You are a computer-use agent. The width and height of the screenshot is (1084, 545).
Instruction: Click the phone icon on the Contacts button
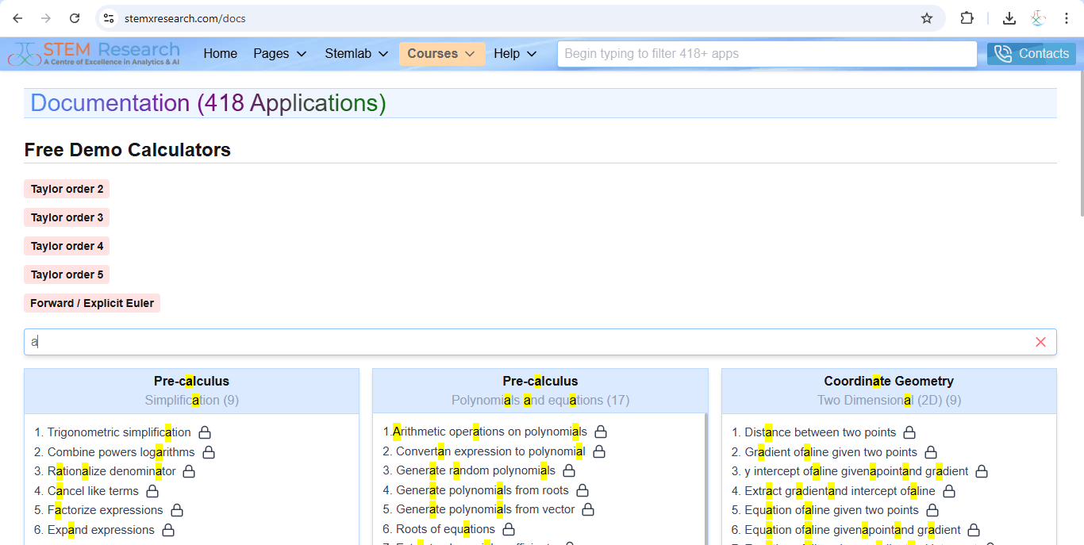1002,53
